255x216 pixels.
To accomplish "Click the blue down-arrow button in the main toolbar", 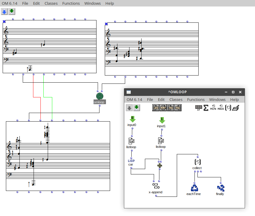I will pos(4,12).
